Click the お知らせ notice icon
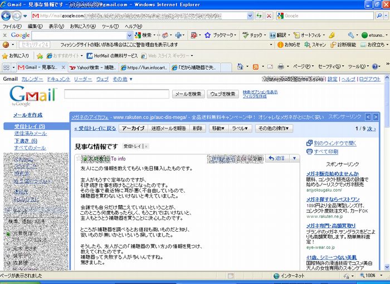Screen dimensions: 390x284 pyautogui.click(x=280, y=45)
